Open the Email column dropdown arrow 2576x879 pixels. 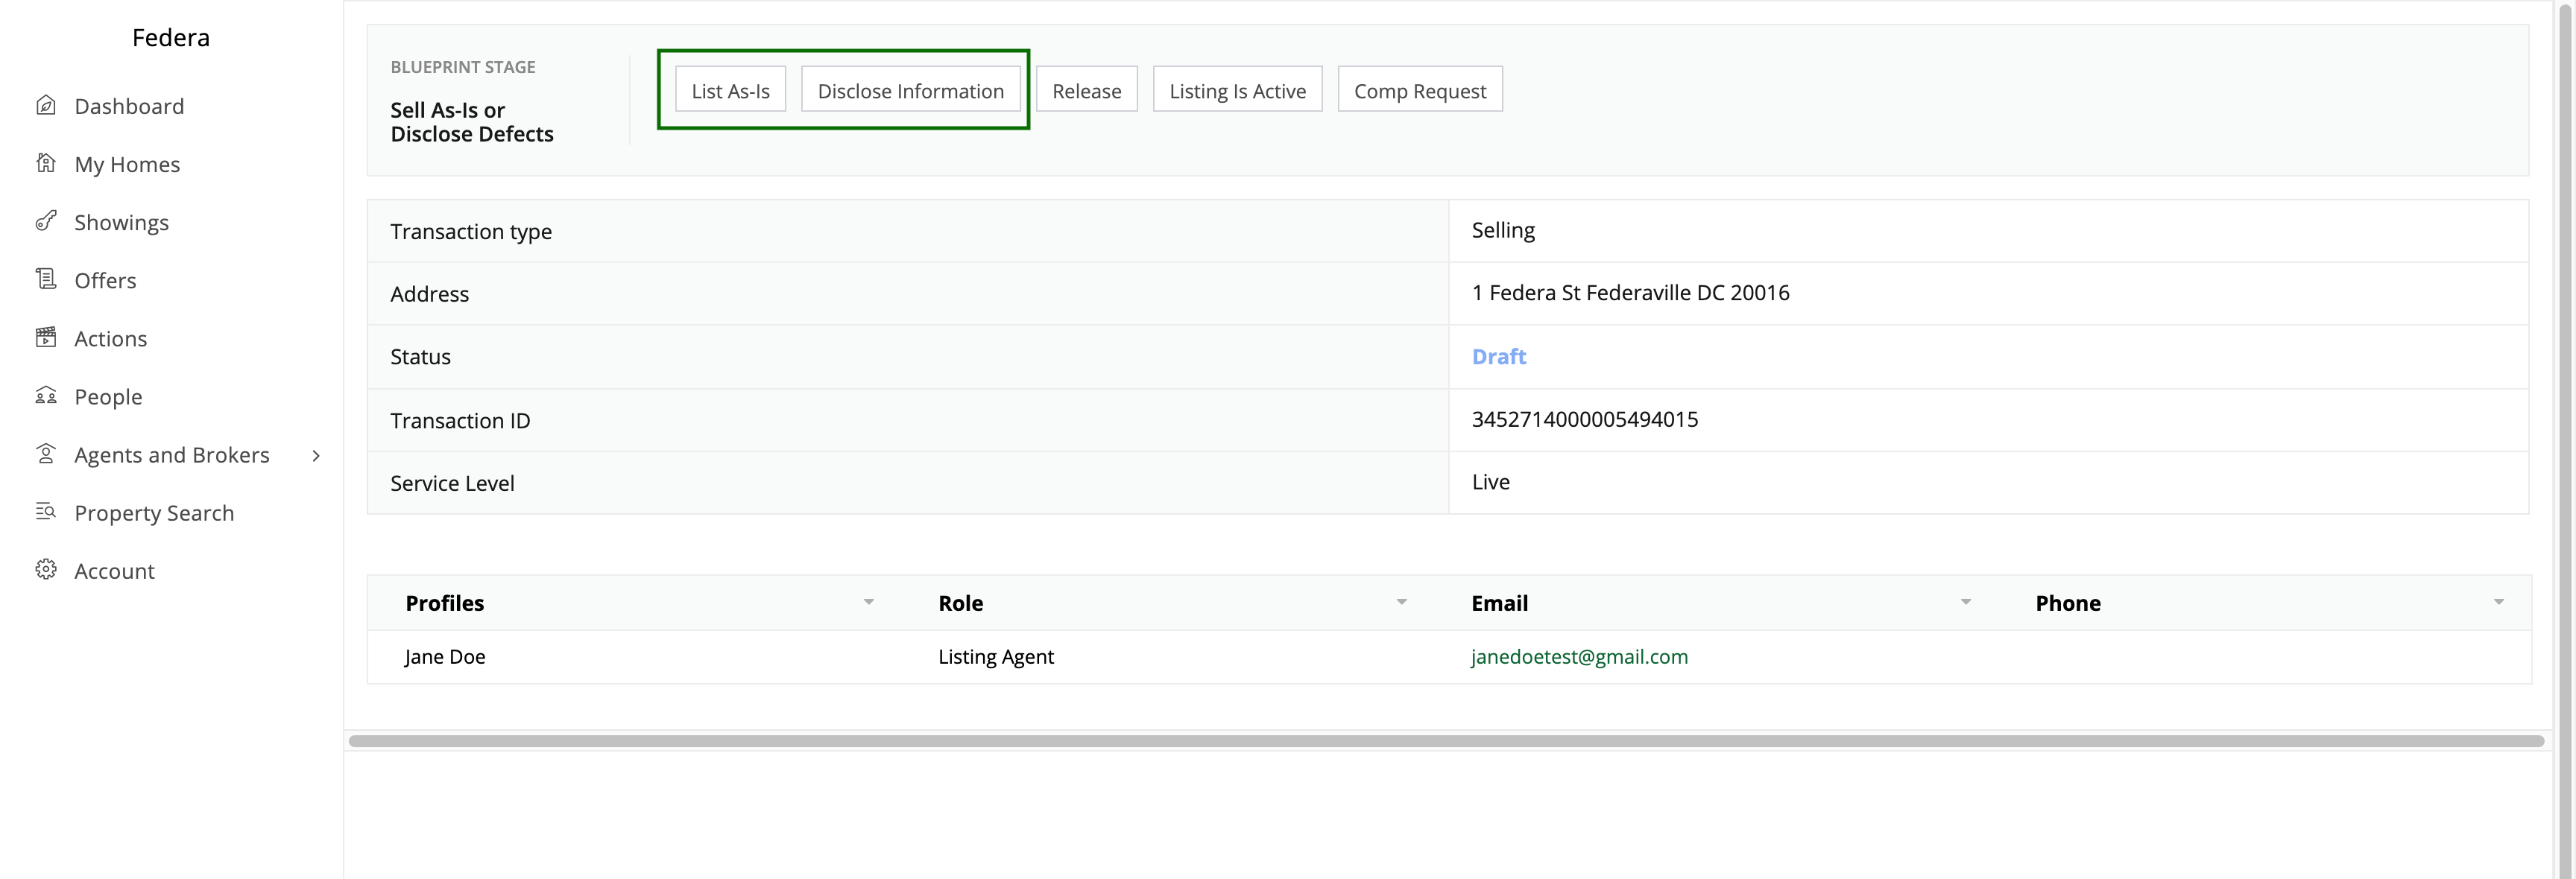1966,603
